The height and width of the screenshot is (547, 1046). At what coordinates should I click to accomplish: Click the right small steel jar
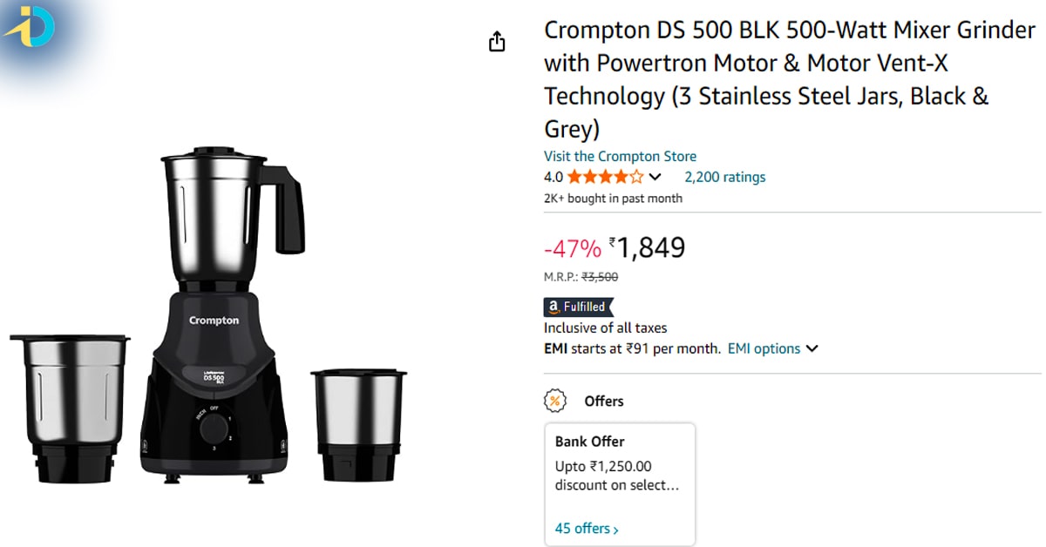click(358, 422)
